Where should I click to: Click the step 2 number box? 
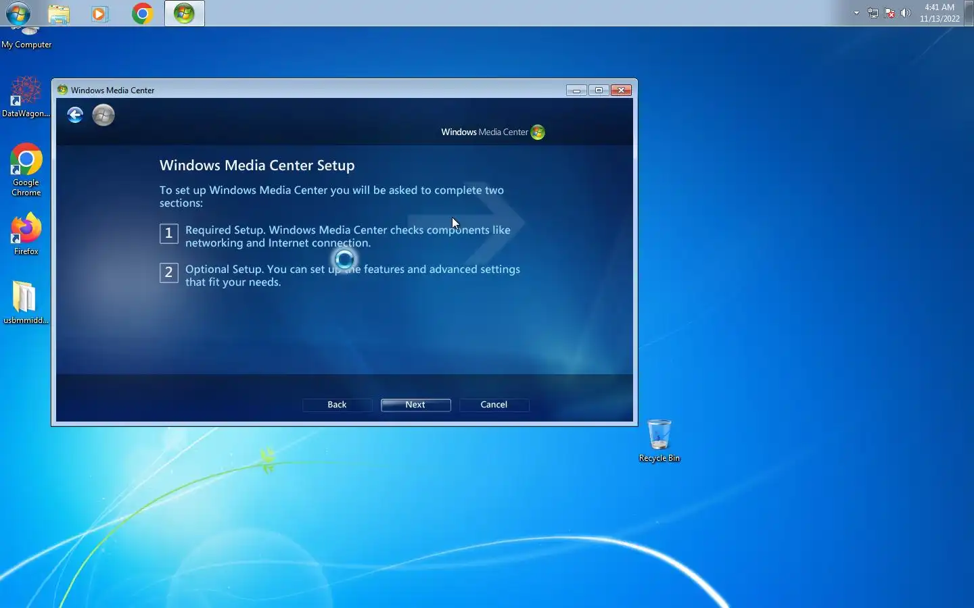coord(169,273)
